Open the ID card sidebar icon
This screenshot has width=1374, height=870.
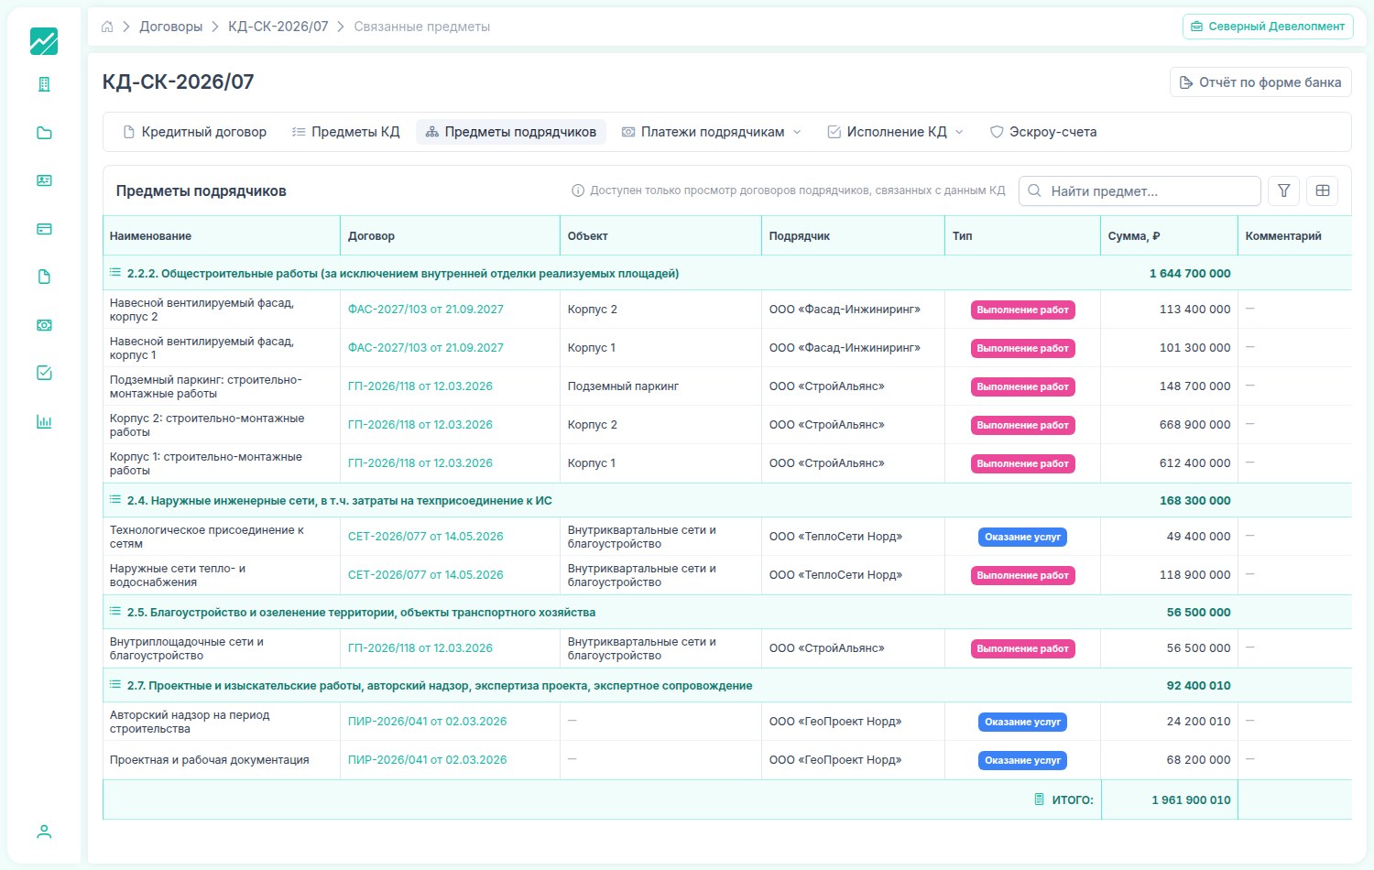(x=44, y=180)
